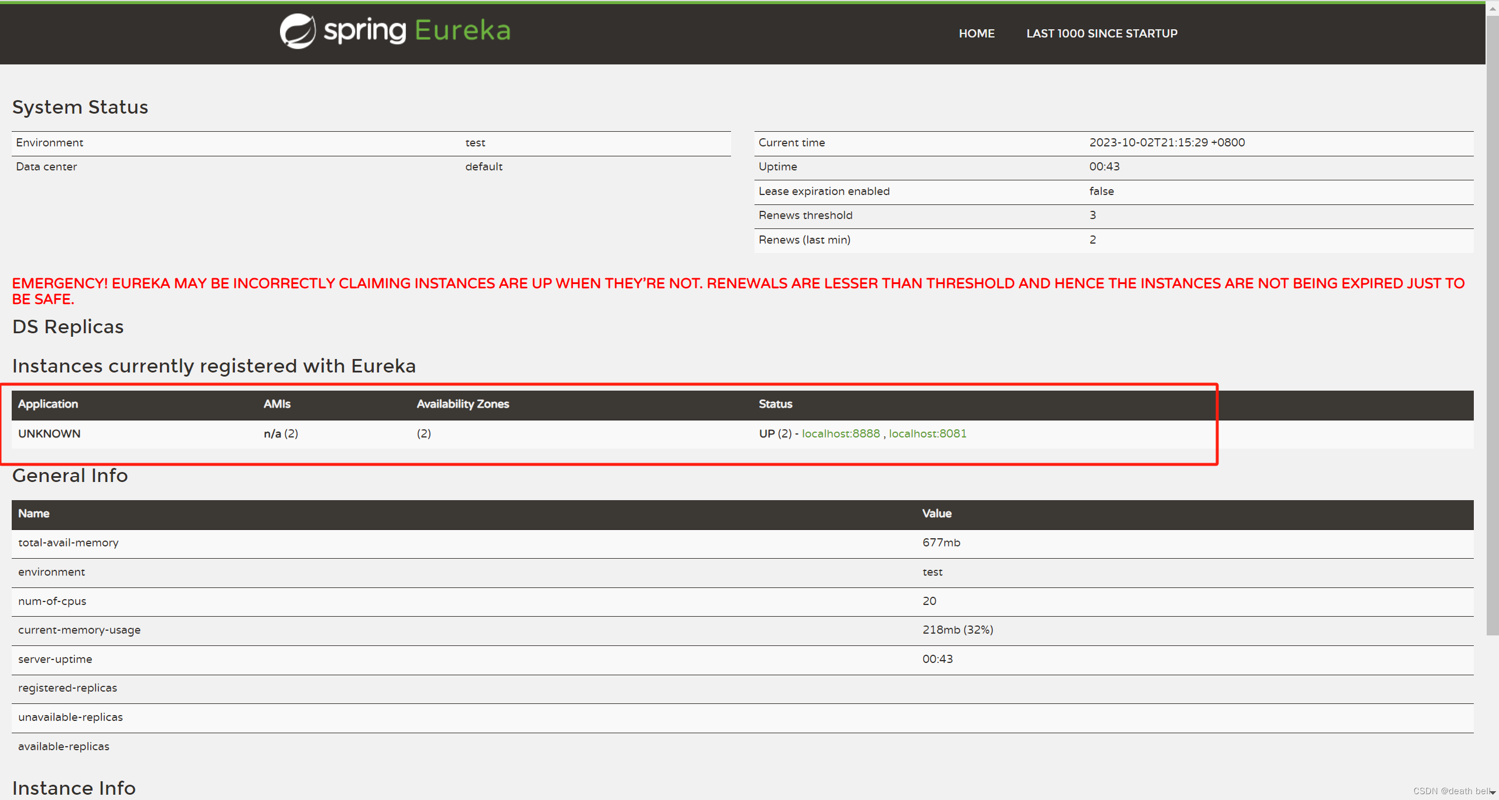
Task: Click the scrollbar down arrow
Action: 1492,792
